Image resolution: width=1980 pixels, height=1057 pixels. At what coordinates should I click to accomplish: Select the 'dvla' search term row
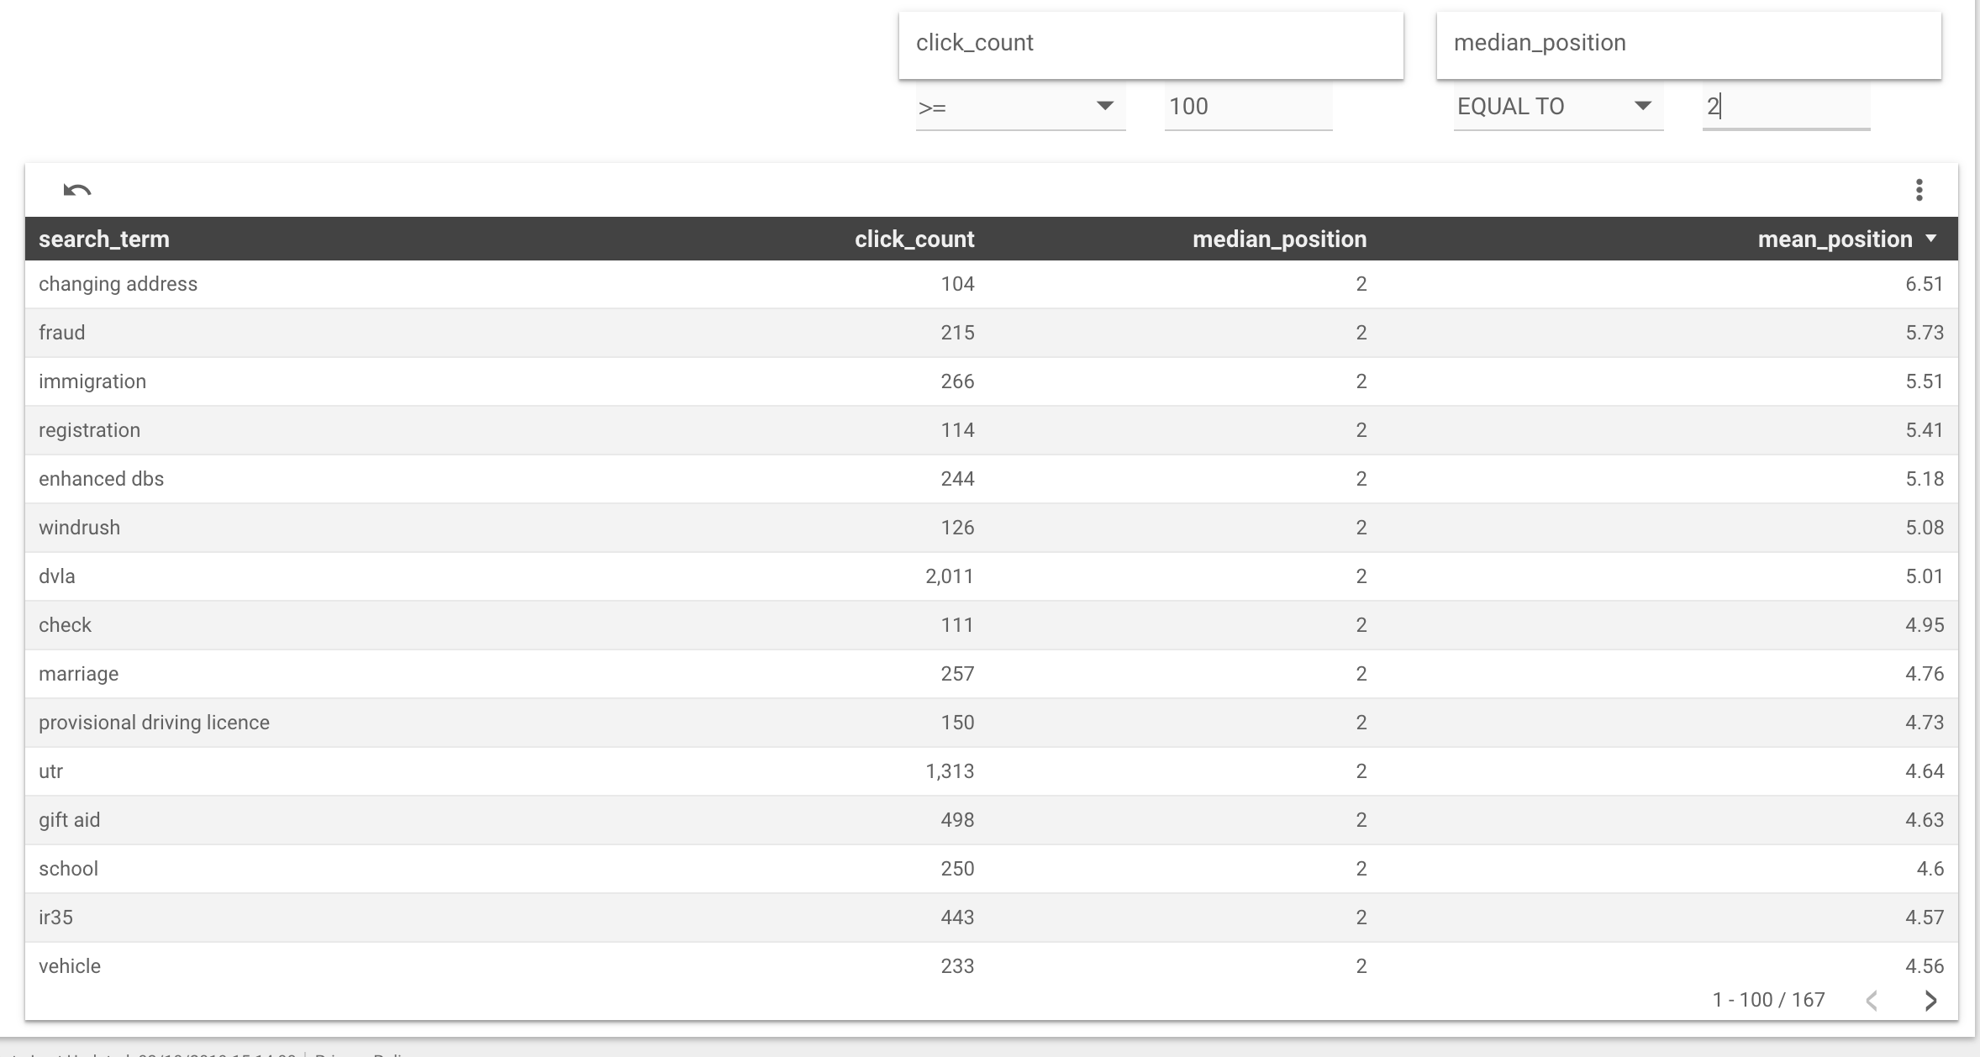click(57, 576)
